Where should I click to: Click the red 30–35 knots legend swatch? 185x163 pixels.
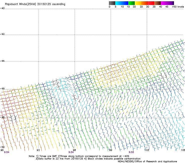tap(151, 3)
